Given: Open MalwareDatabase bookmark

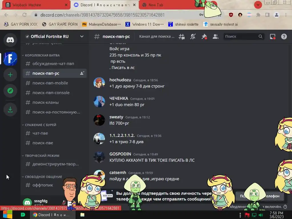Looking at the screenshot, I should (102, 24).
